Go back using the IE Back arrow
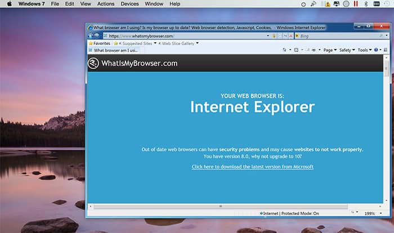The width and height of the screenshot is (394, 233). (x=91, y=35)
